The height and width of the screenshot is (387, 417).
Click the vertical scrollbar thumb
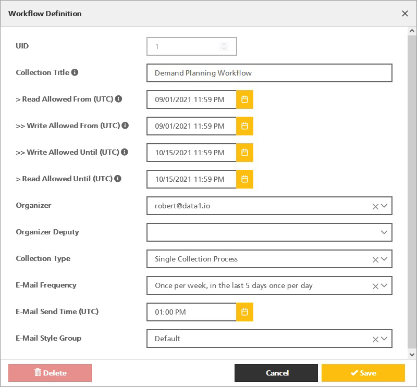coord(412,191)
